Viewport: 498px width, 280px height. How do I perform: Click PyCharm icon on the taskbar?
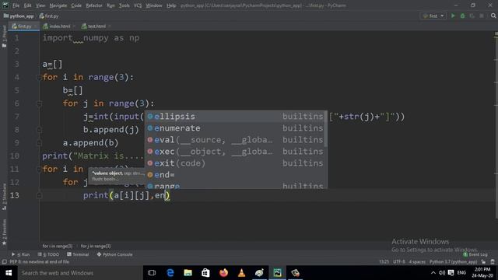[x=277, y=273]
